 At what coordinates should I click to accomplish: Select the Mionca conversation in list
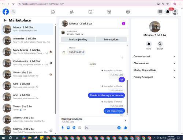[x=27, y=29]
